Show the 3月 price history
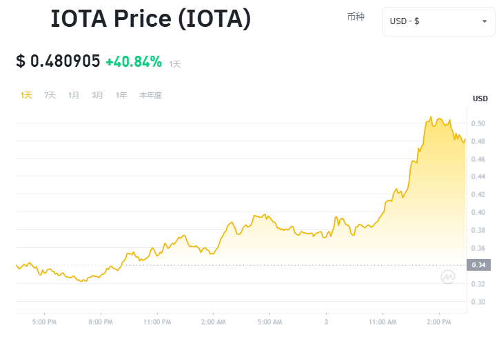The width and height of the screenshot is (499, 341). tap(97, 95)
